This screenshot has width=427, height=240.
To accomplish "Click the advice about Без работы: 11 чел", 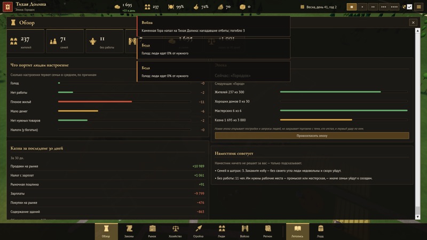I will (293, 178).
